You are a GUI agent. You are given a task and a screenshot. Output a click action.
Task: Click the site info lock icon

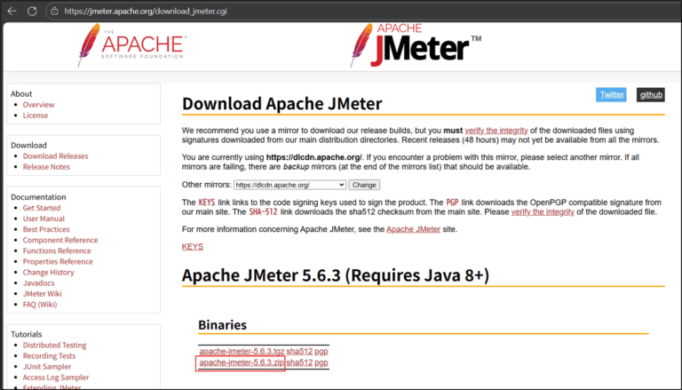pos(54,12)
